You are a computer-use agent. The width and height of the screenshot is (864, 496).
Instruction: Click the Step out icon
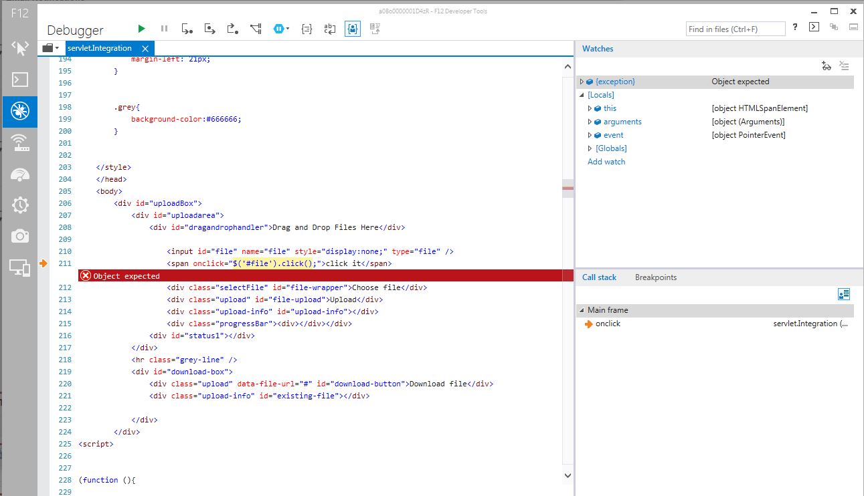click(x=233, y=29)
